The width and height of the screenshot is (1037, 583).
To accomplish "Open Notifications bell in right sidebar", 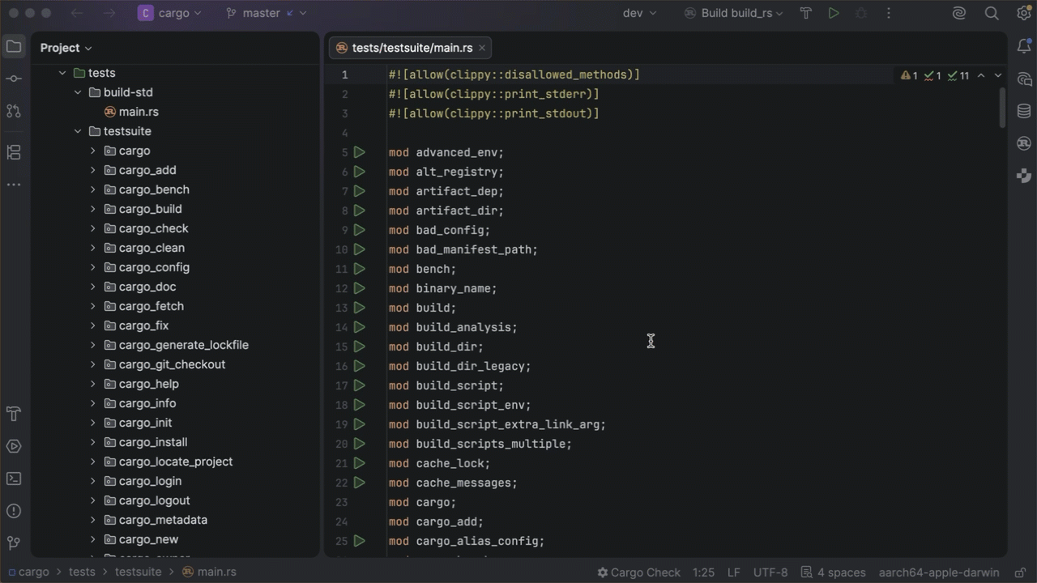I will 1024,47.
